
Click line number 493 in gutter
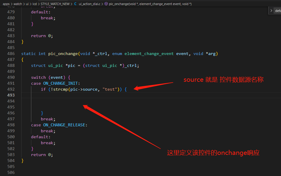click(x=11, y=95)
